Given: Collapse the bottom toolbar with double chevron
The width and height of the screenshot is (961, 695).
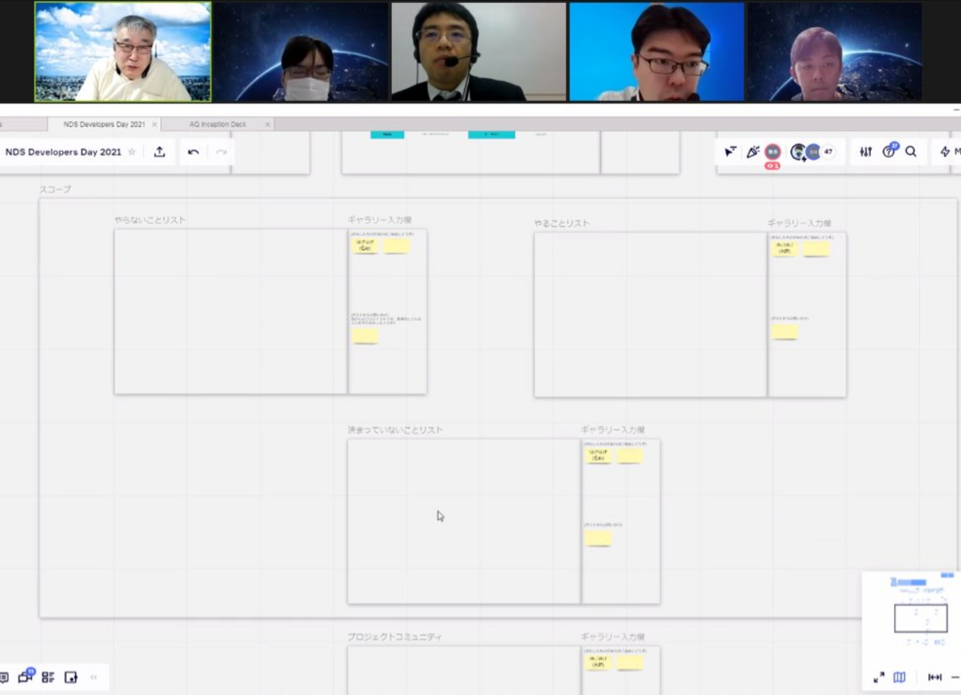Looking at the screenshot, I should [94, 678].
